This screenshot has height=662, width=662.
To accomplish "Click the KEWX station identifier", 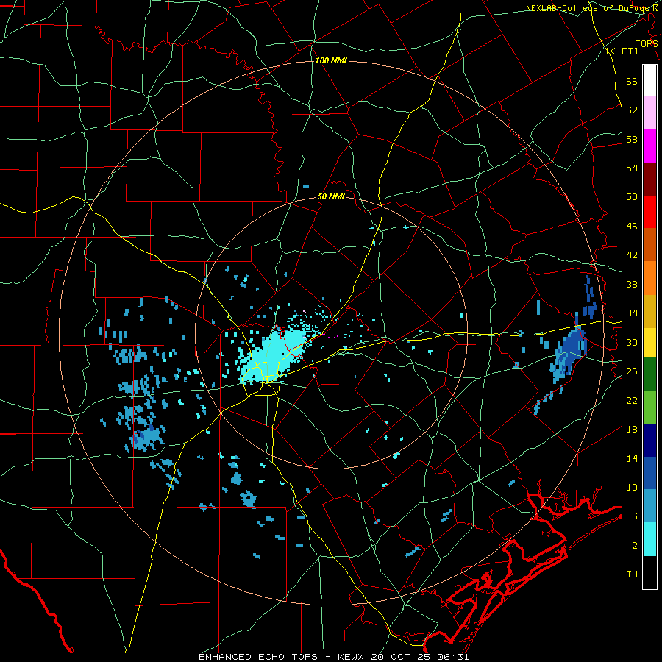I will (352, 657).
